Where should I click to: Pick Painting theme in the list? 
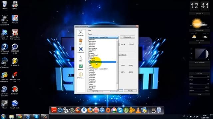91,71
